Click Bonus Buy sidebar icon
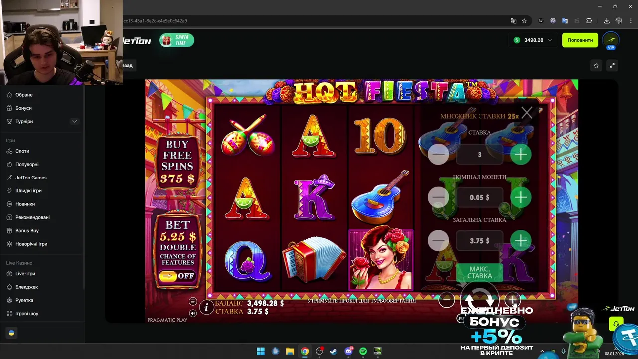Image resolution: width=638 pixels, height=359 pixels. pyautogui.click(x=10, y=231)
